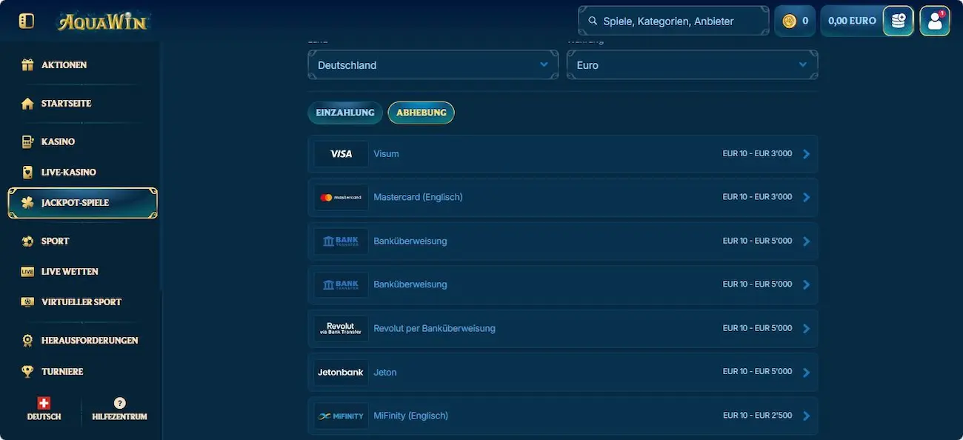Expand the MiFinity (Englisch) row arrow
This screenshot has width=963, height=440.
(x=807, y=416)
